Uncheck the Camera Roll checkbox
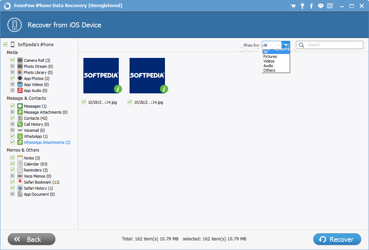 pyautogui.click(x=12, y=60)
